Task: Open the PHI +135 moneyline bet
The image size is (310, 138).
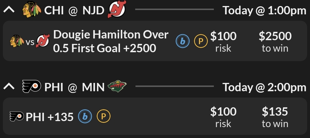Action: click(50, 117)
